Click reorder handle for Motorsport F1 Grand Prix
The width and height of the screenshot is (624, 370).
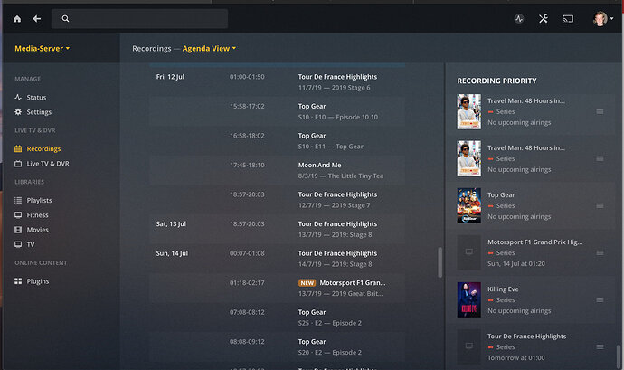tap(600, 252)
